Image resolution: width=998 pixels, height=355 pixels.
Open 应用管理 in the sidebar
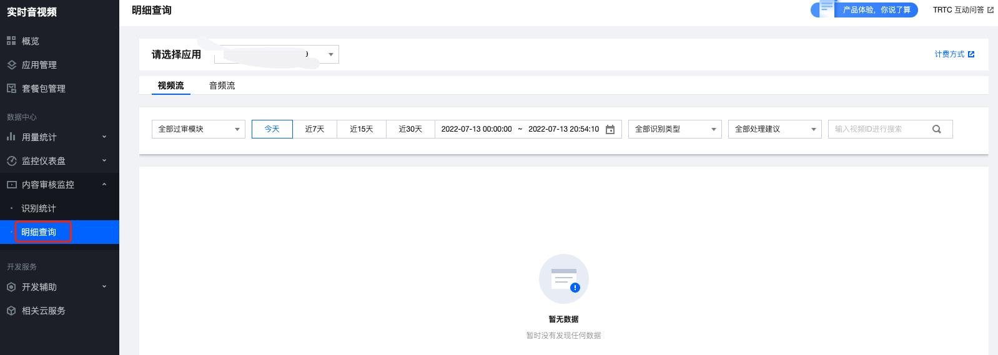(59, 65)
